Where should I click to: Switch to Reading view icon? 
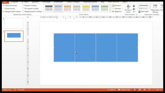click(145, 90)
